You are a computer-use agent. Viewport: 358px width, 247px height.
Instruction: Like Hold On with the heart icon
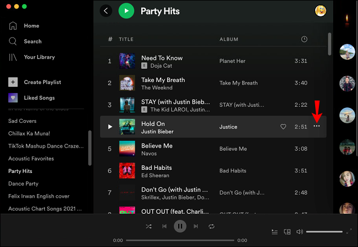click(283, 127)
